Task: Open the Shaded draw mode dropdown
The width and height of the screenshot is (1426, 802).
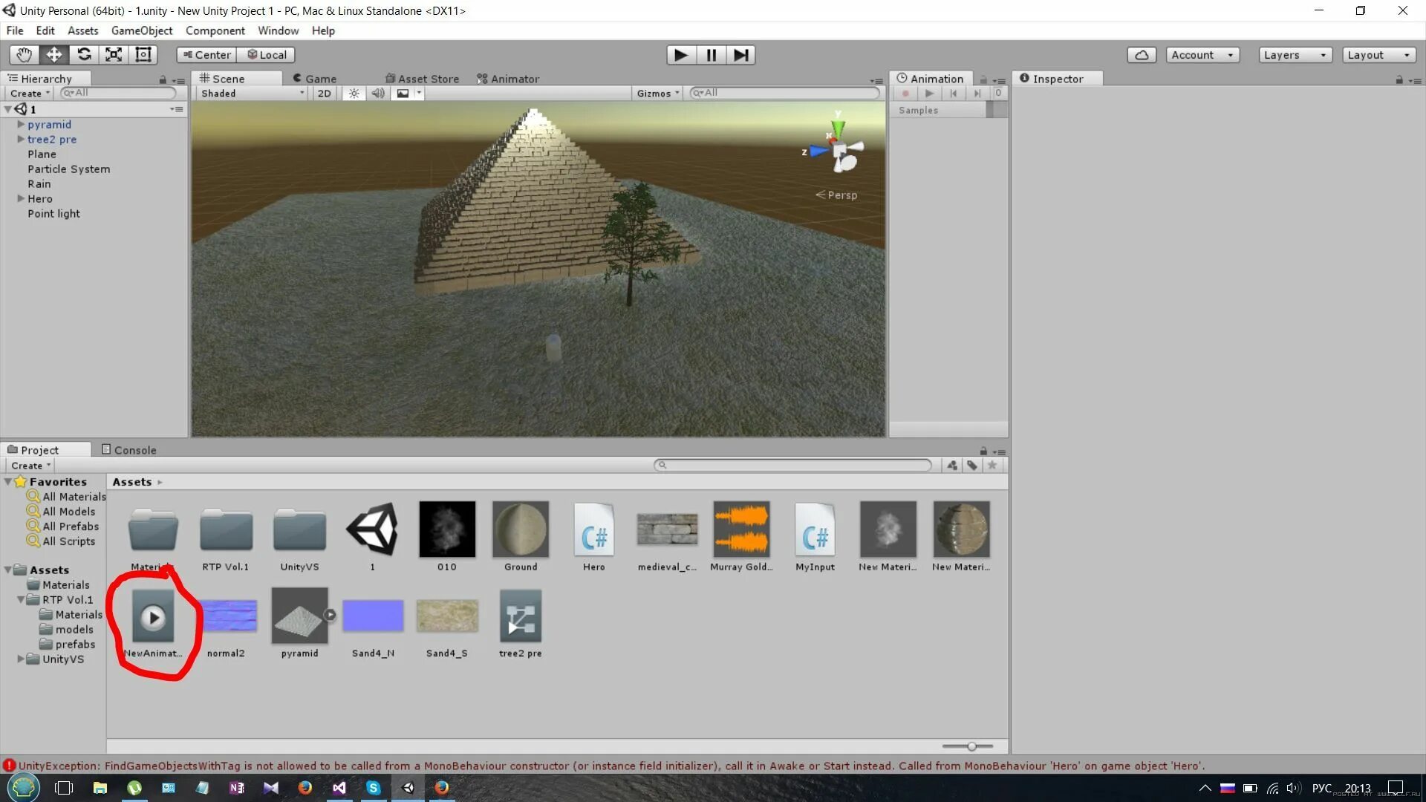Action: coord(252,93)
